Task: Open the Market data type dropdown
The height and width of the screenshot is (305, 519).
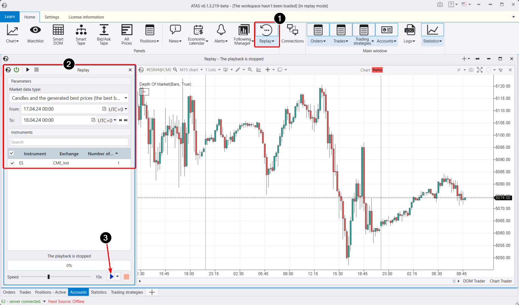Action: (69, 98)
